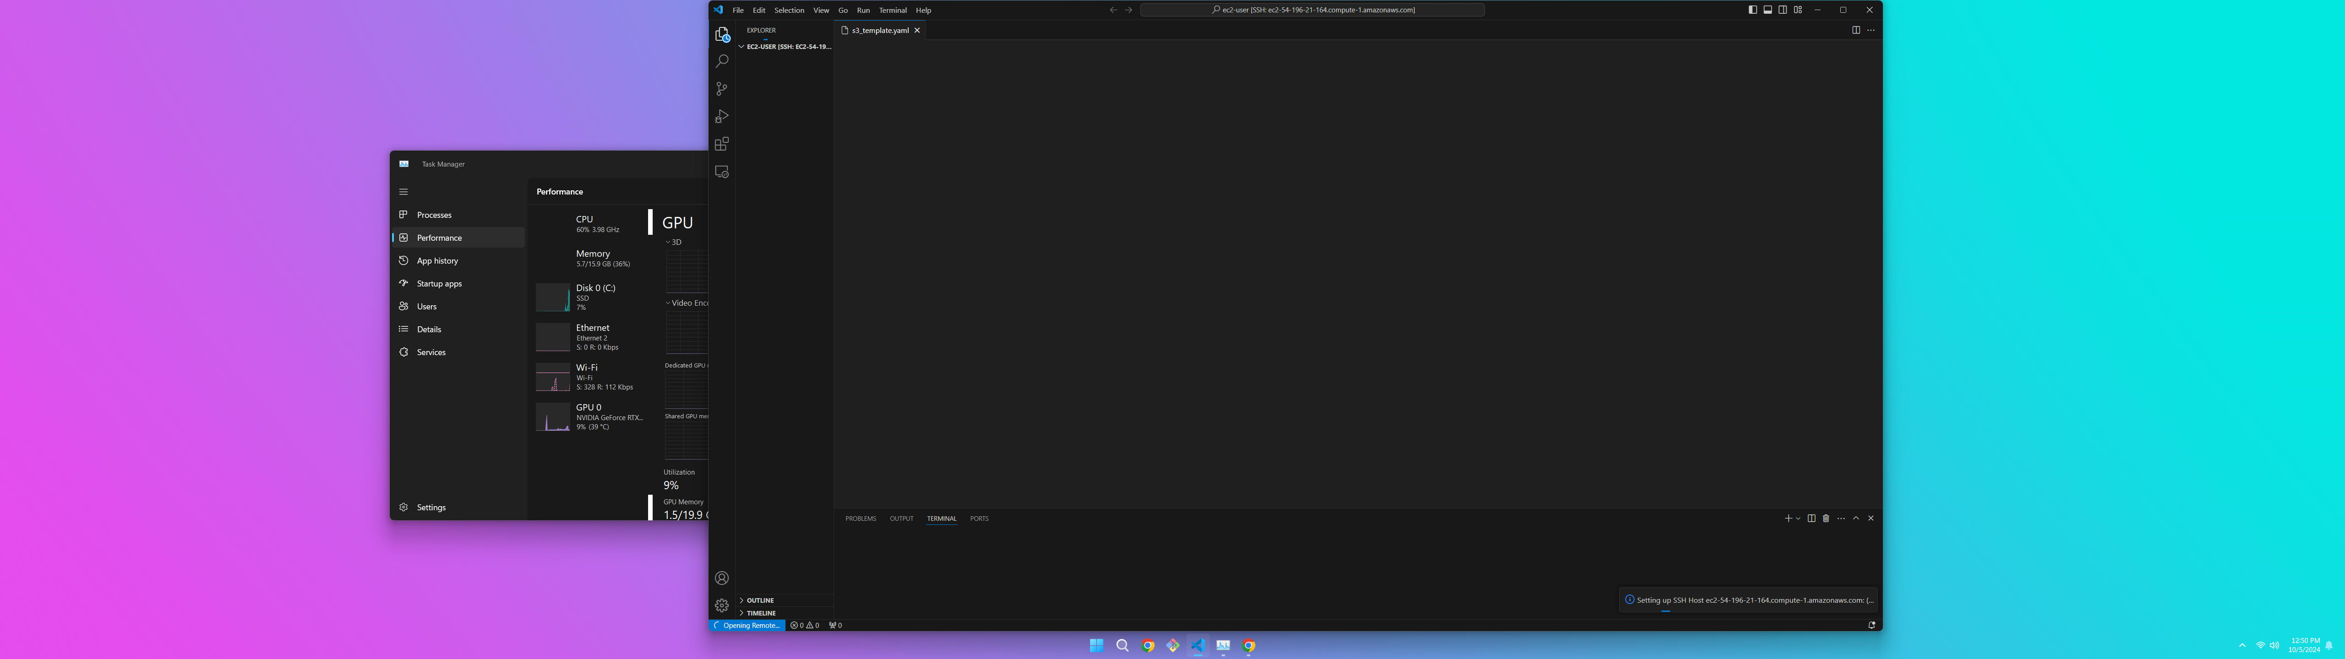This screenshot has width=2345, height=659.
Task: Open the Manage gear in VS Code
Action: coord(721,605)
